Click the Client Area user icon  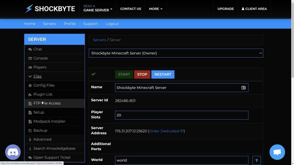(243, 9)
